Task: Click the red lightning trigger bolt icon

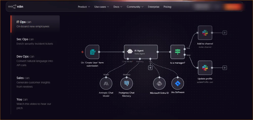Action: (x=82, y=52)
